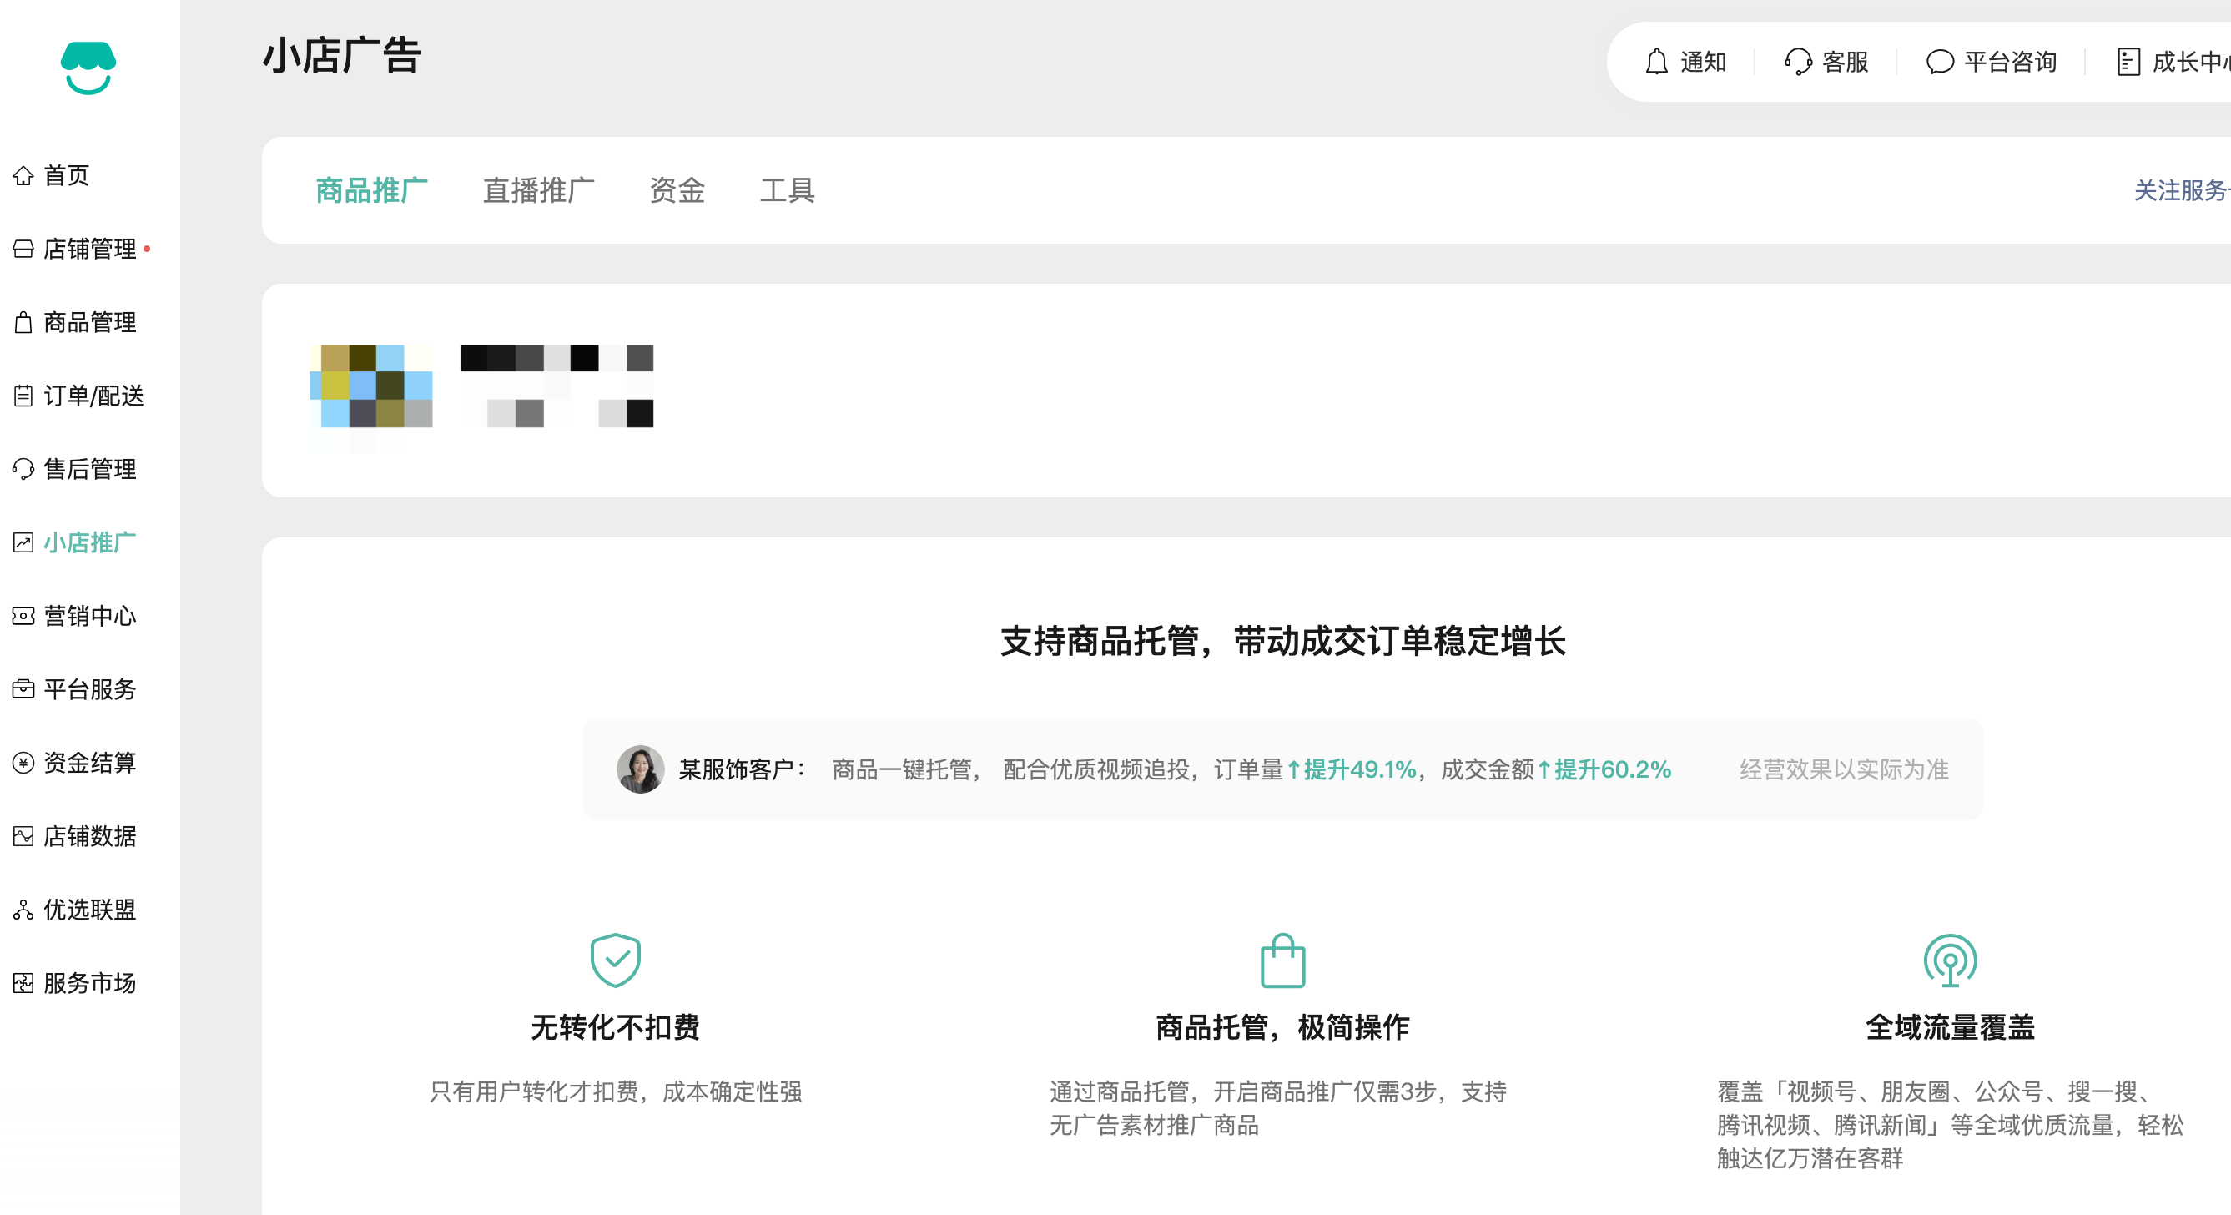Click the 资金结算 yen icon
2231x1215 pixels.
pos(23,763)
